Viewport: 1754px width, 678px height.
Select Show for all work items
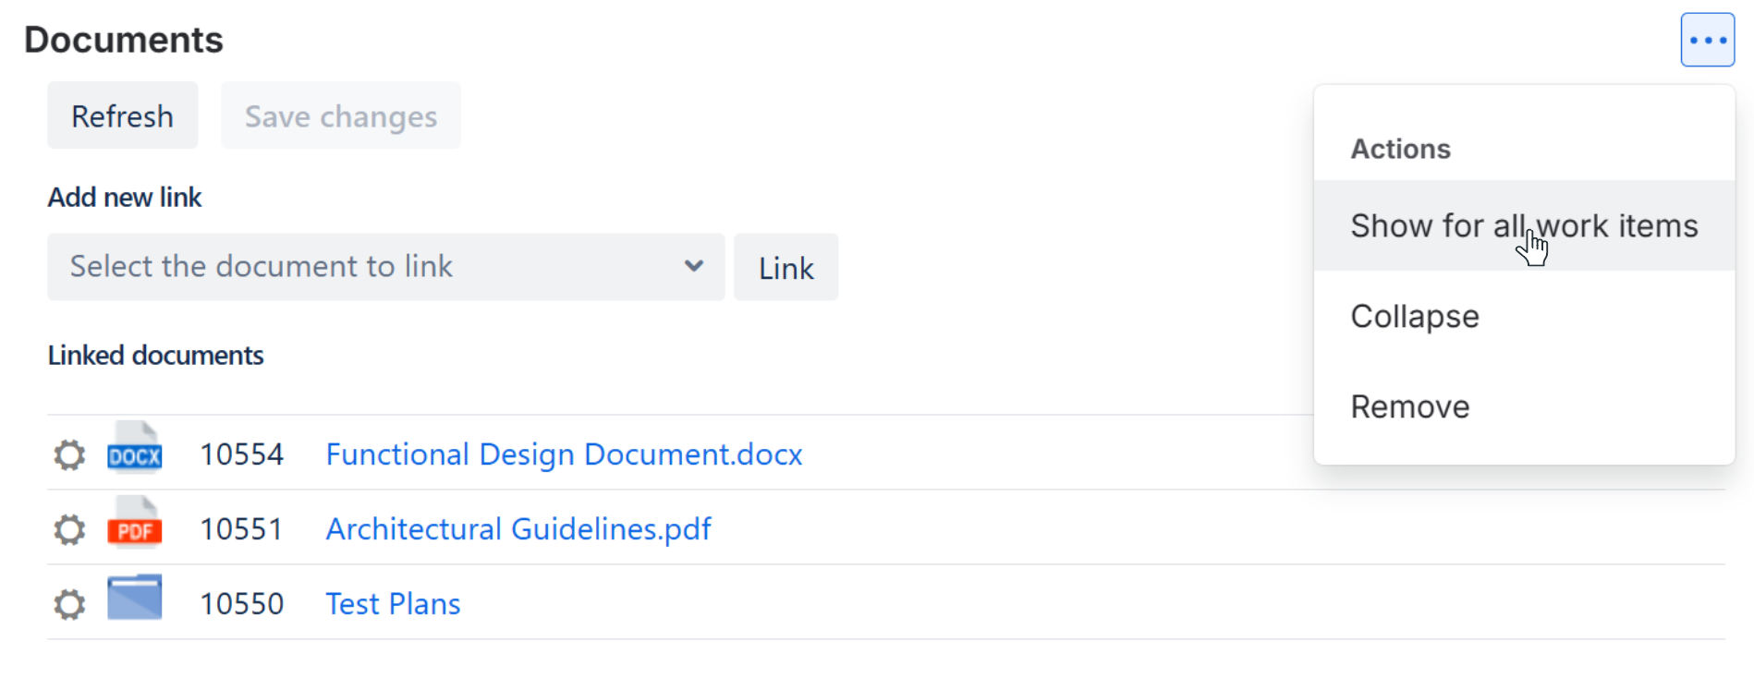coord(1523,226)
